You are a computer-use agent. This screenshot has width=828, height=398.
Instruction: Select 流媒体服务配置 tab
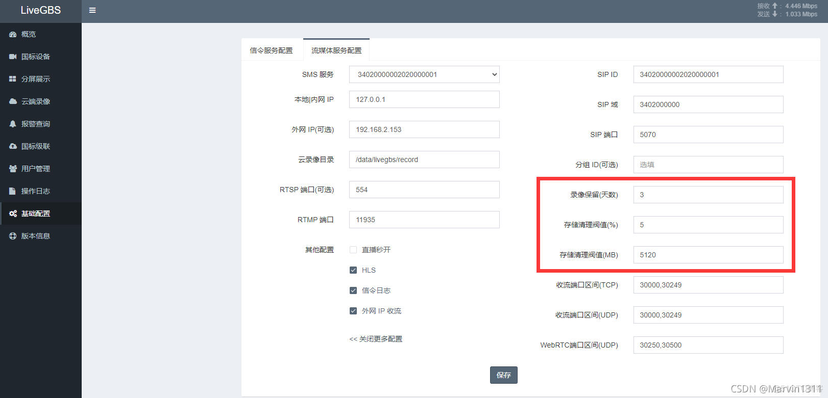(x=336, y=50)
